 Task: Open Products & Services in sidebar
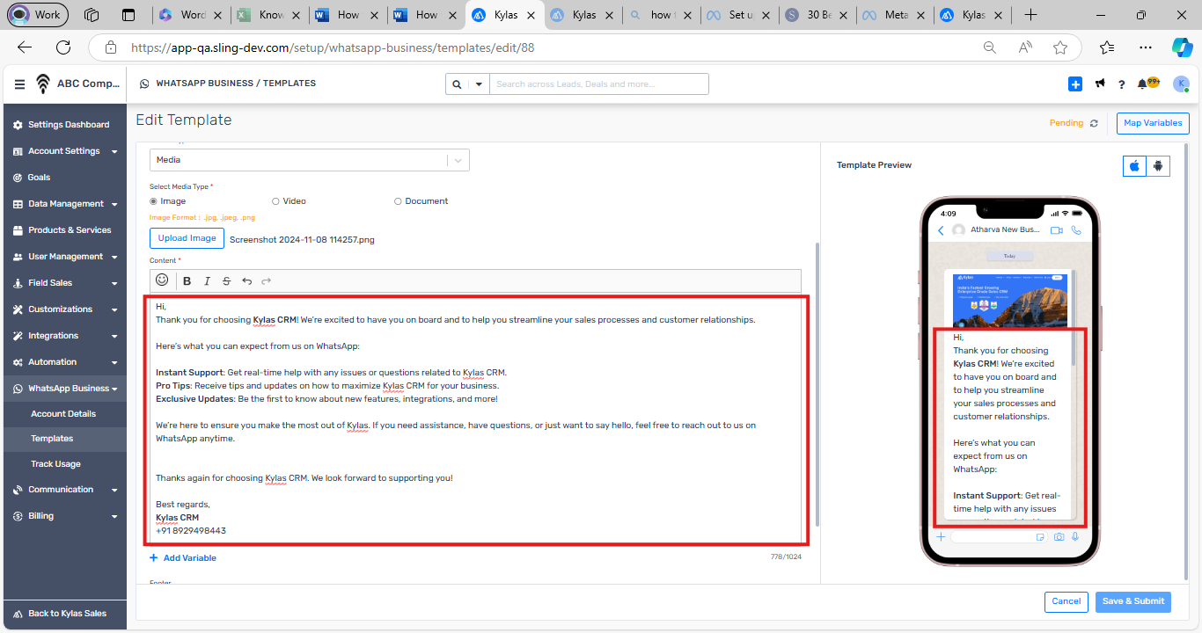point(65,230)
